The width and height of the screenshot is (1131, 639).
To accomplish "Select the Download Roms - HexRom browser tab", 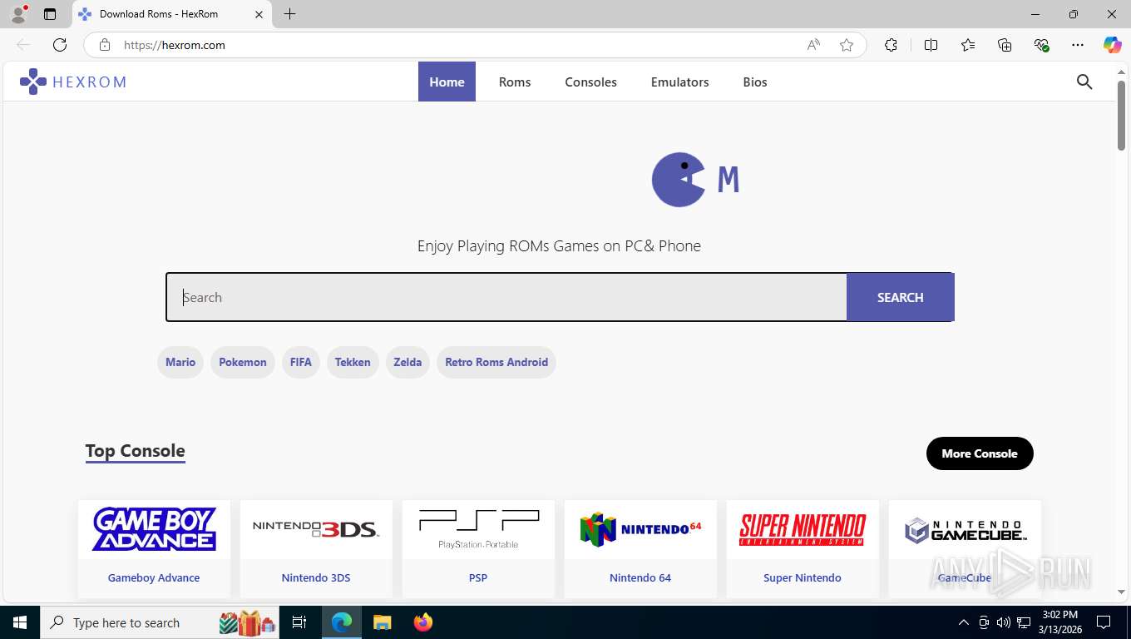I will point(171,14).
